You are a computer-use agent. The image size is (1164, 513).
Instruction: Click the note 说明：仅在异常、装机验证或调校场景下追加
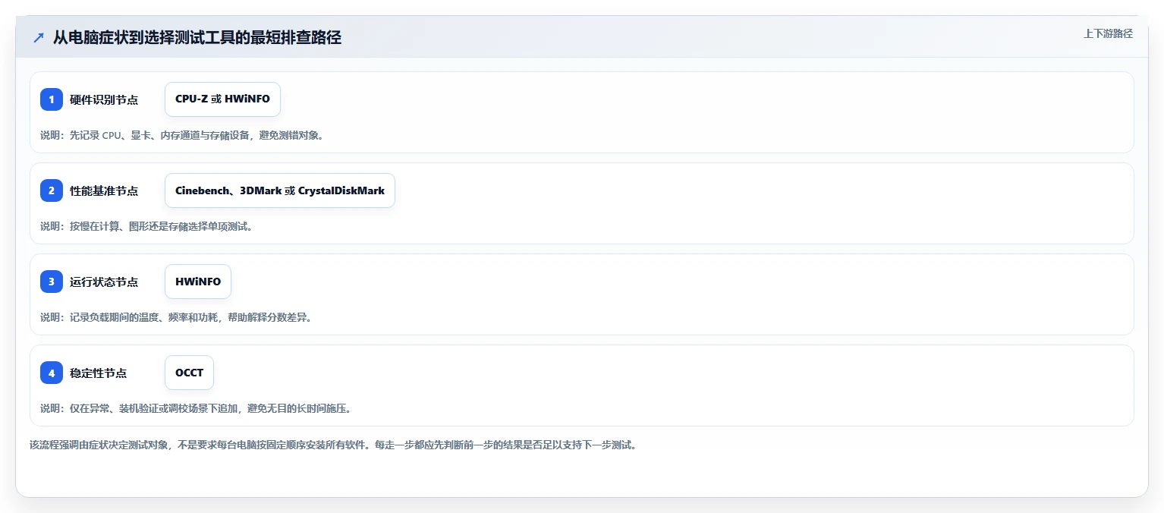195,408
